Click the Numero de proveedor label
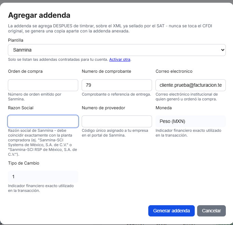This screenshot has height=225, width=233. pyautogui.click(x=104, y=108)
